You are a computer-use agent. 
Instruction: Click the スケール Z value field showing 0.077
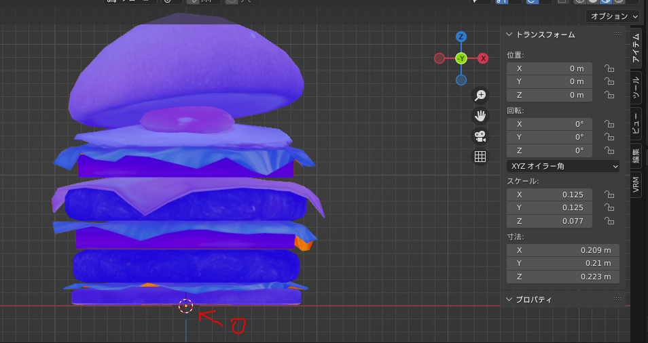coord(550,222)
